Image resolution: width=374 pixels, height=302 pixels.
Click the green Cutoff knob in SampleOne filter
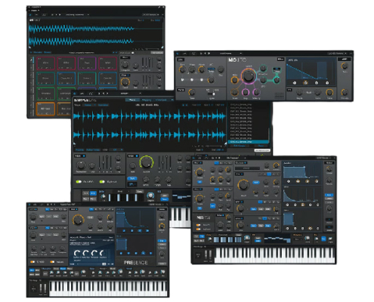click(x=147, y=162)
